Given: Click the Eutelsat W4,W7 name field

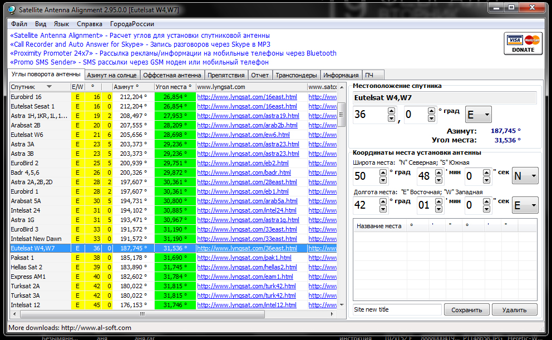Looking at the screenshot, I should click(x=445, y=98).
